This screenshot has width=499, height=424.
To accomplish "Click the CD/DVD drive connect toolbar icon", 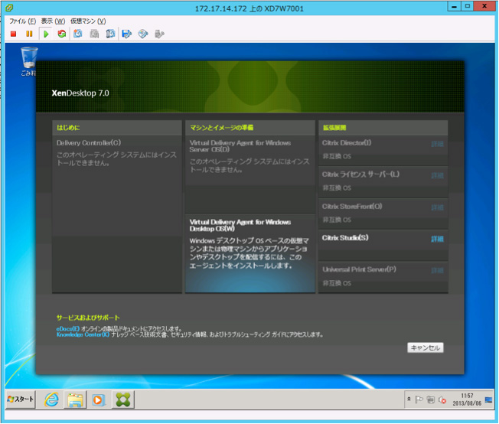I will tap(143, 34).
